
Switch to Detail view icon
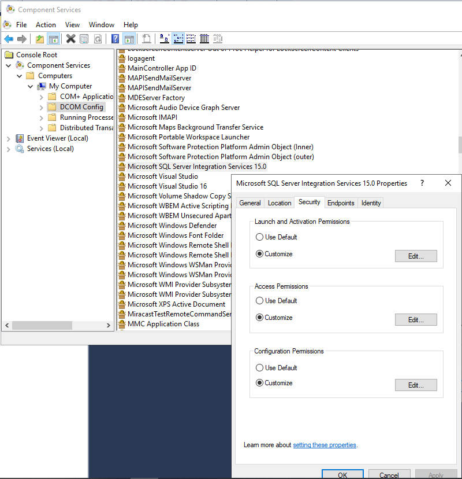point(204,39)
